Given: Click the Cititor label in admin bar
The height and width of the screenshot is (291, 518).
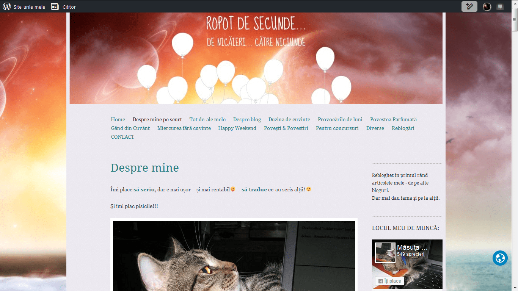Looking at the screenshot, I should (x=69, y=7).
